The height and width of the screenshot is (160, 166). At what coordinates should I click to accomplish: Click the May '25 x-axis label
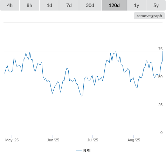[x=12, y=140]
